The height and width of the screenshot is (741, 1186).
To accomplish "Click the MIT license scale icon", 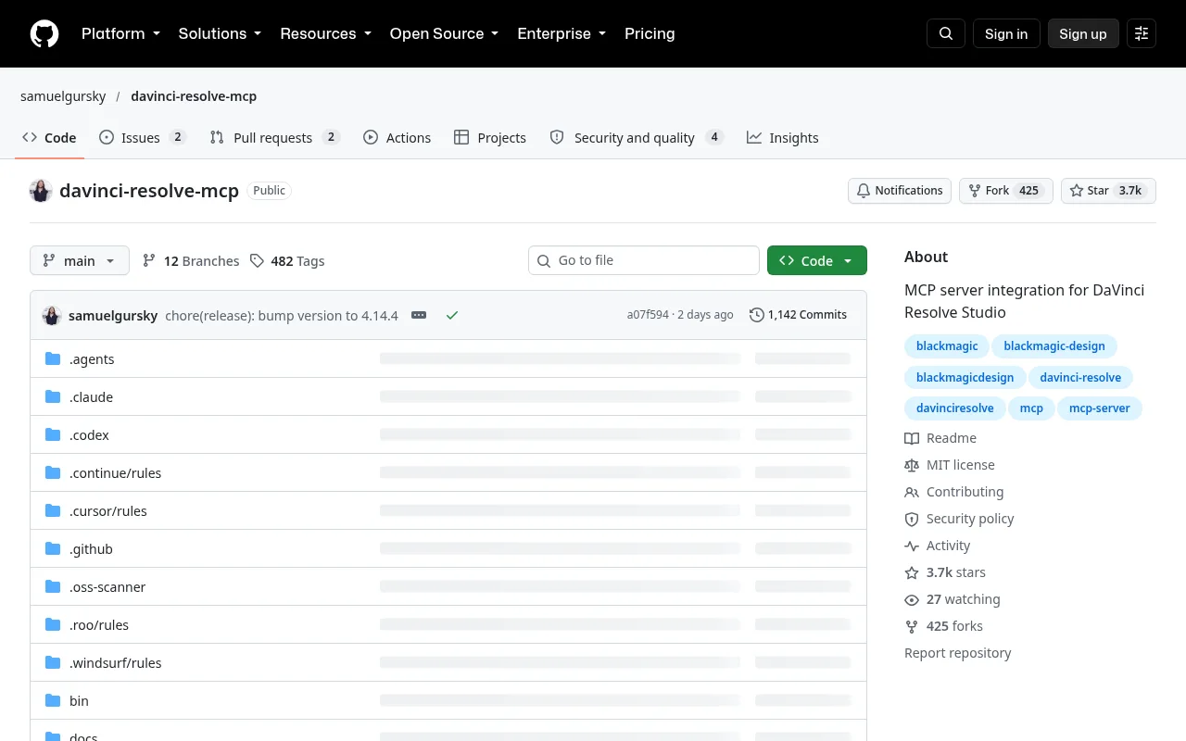I will 912,465.
